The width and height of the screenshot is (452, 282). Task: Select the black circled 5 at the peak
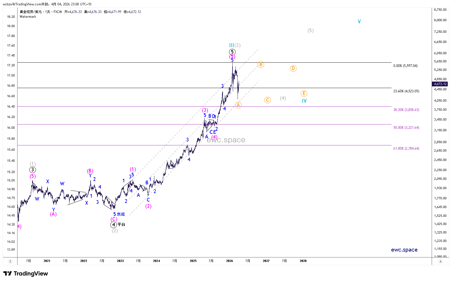pos(232,52)
